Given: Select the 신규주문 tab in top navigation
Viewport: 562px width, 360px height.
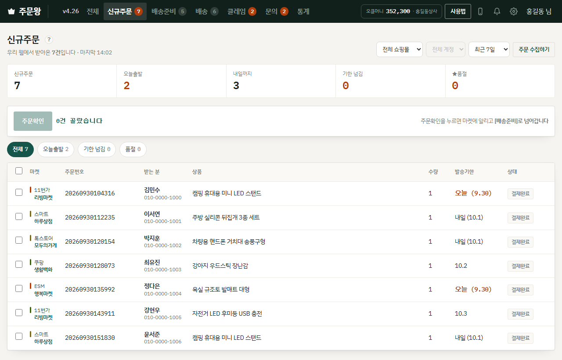Looking at the screenshot, I should pyautogui.click(x=125, y=11).
